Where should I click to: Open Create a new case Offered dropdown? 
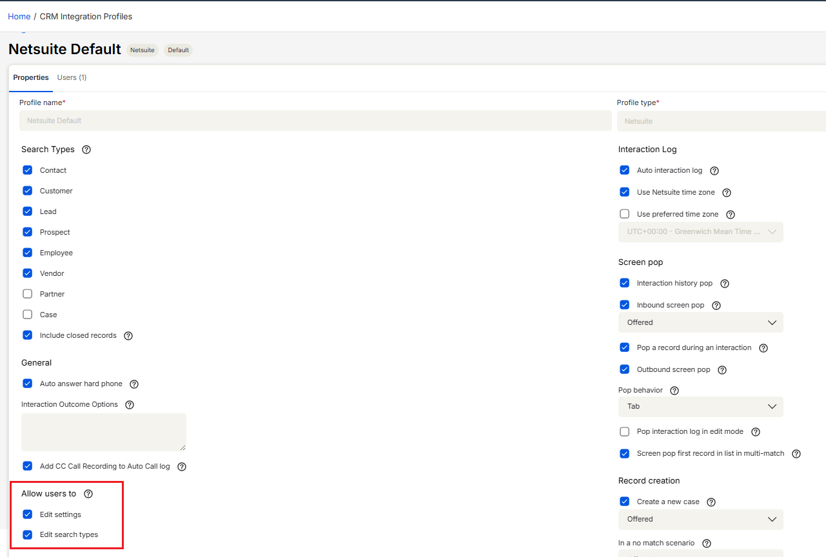coord(701,519)
